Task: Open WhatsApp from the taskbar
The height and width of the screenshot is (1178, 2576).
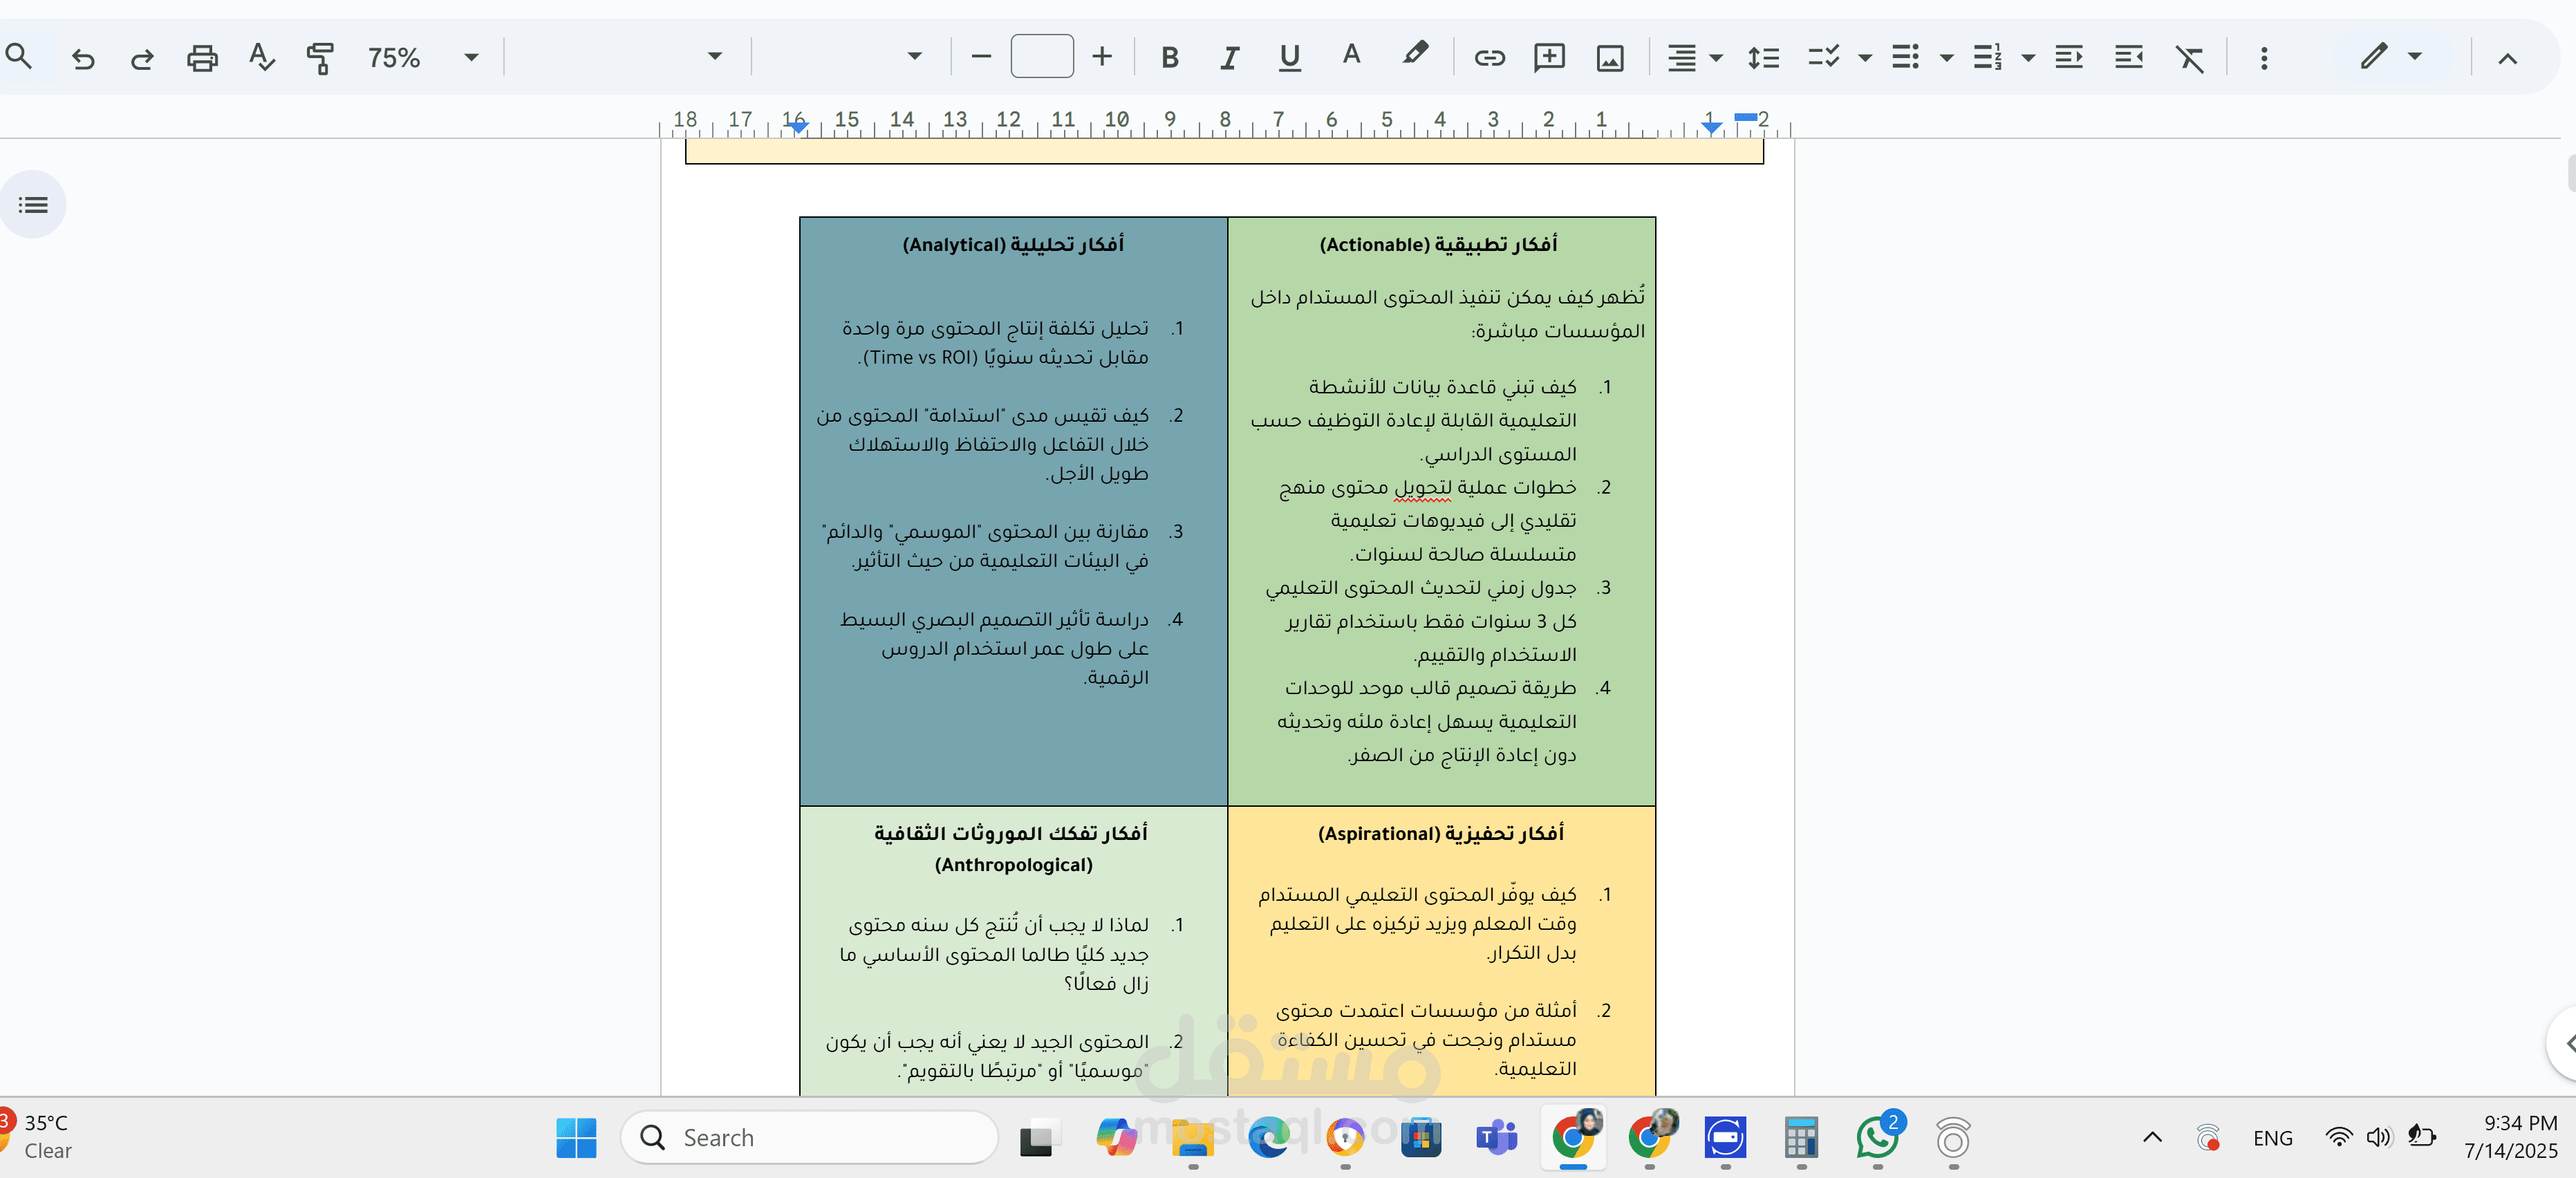Action: (x=1878, y=1138)
